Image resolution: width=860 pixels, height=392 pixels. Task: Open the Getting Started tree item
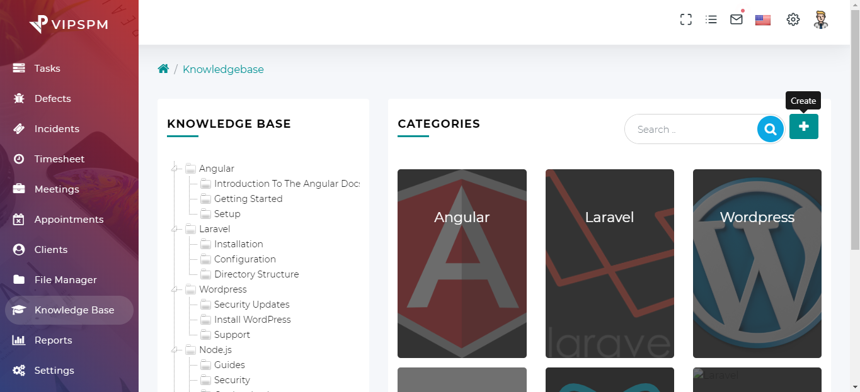click(248, 199)
